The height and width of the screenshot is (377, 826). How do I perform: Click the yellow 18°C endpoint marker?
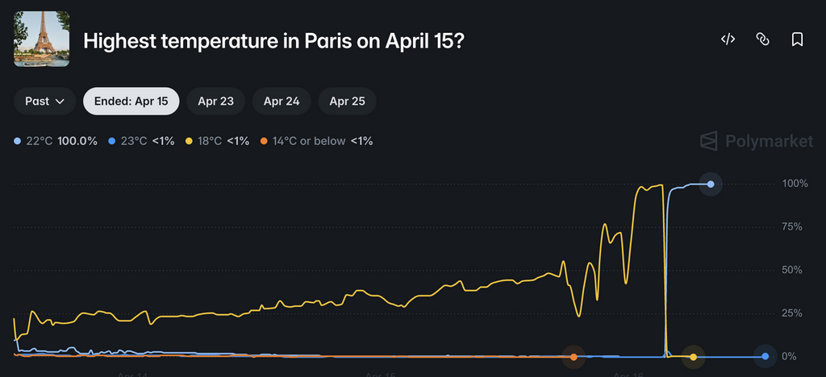694,356
